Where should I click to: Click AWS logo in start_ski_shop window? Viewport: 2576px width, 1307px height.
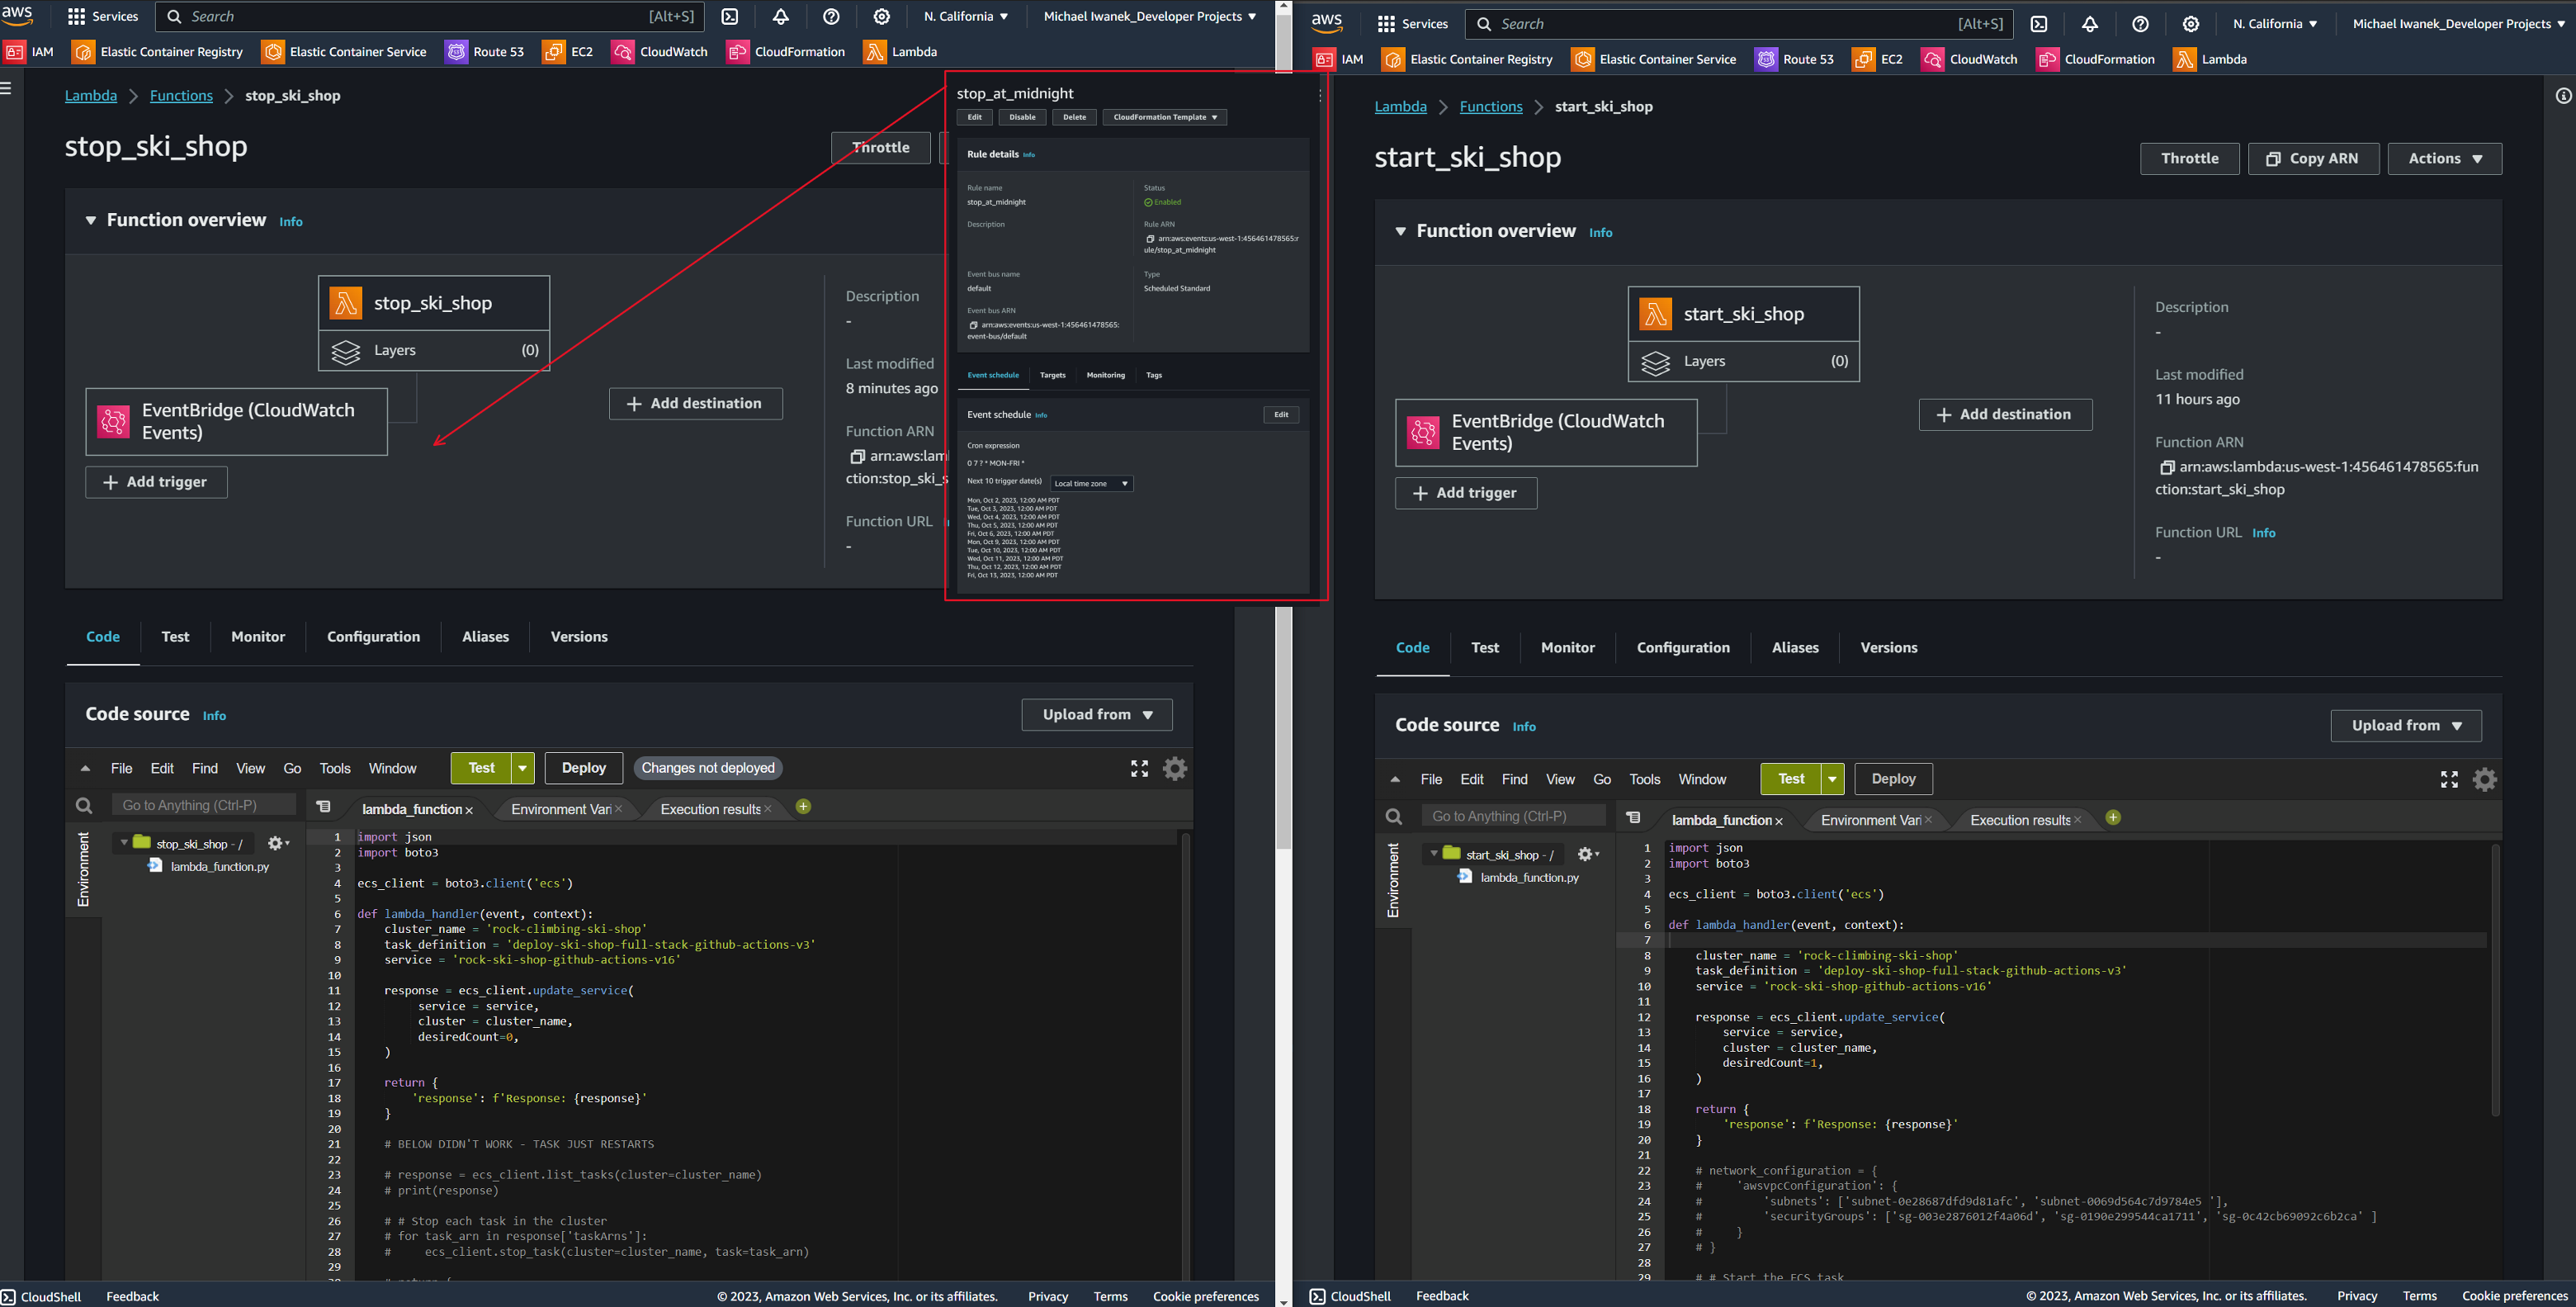pyautogui.click(x=1326, y=23)
